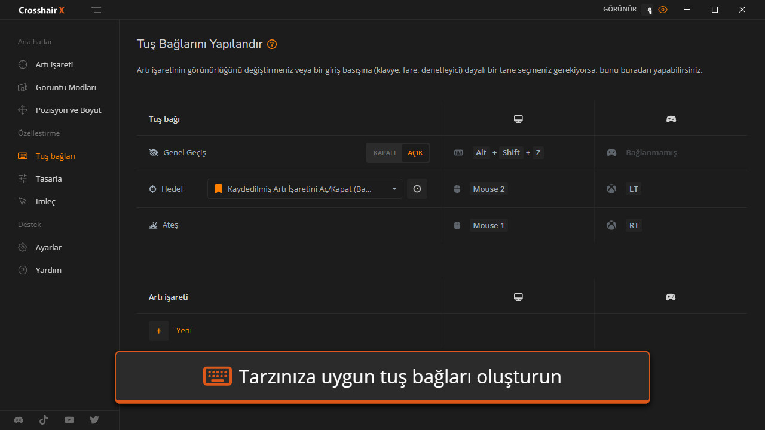Viewport: 765px width, 430px height.
Task: Click the target record button beside the Hedef dropdown
Action: click(x=417, y=189)
